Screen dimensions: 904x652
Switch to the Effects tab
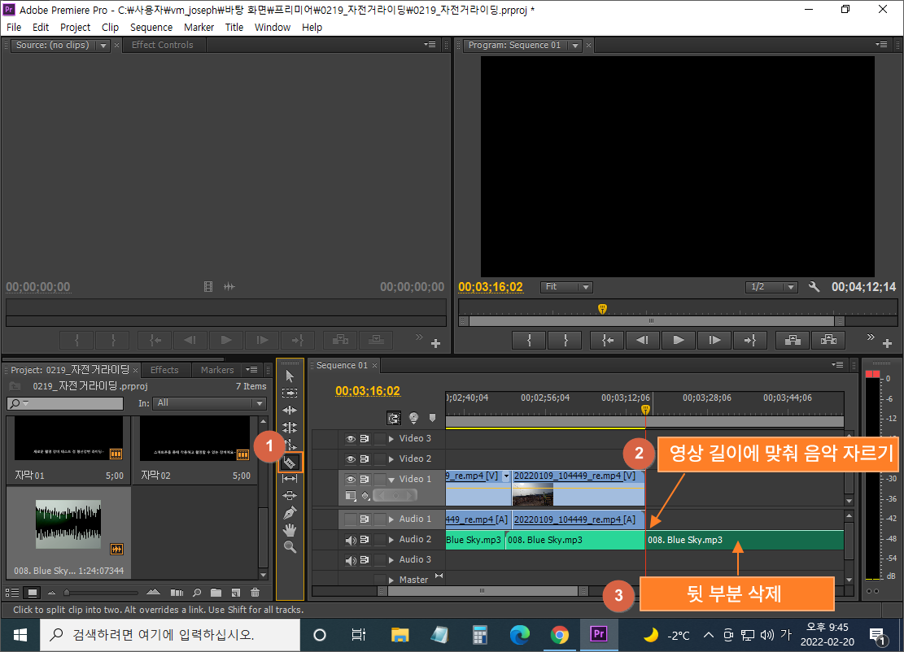click(164, 370)
